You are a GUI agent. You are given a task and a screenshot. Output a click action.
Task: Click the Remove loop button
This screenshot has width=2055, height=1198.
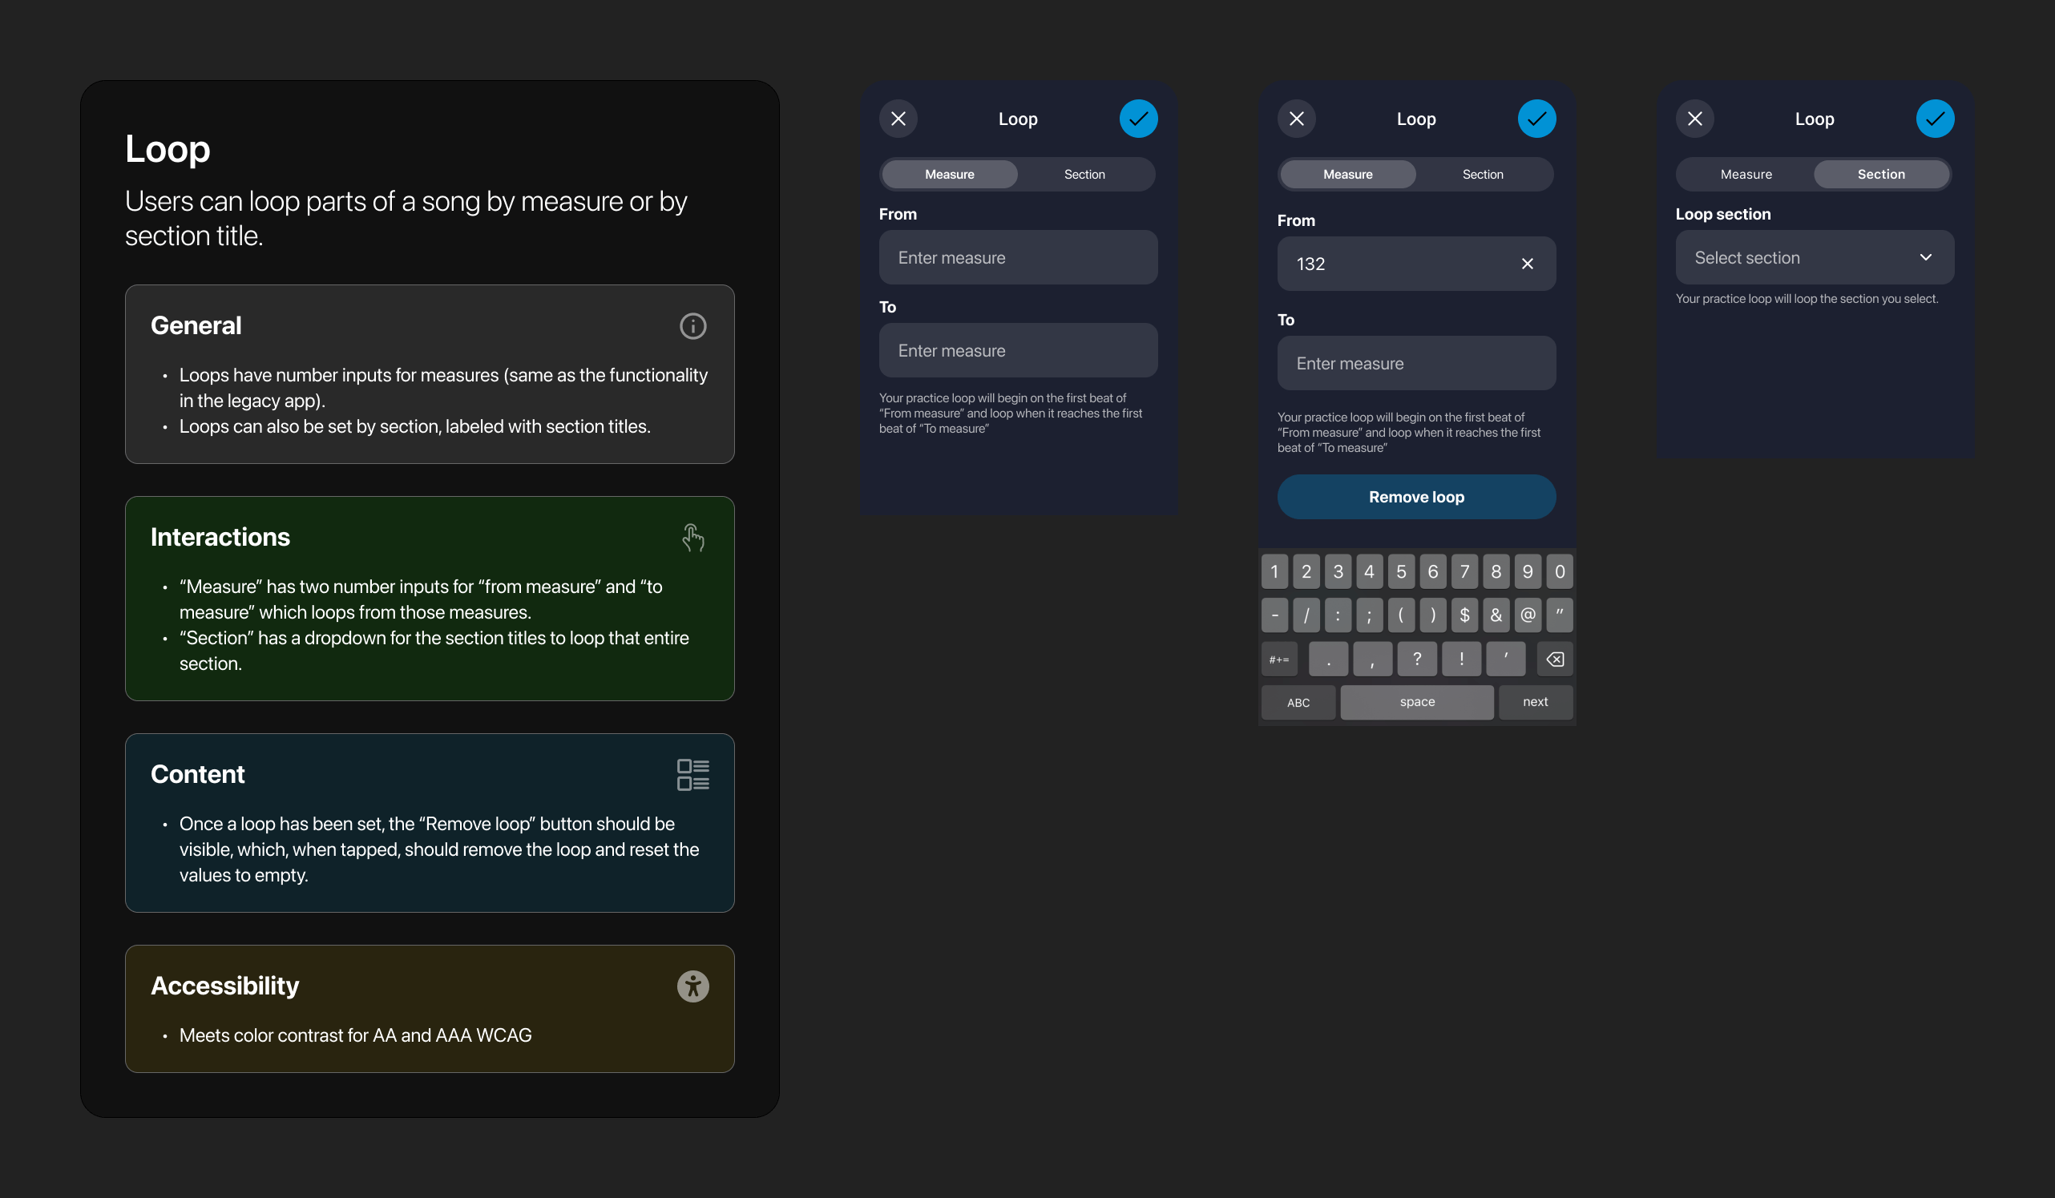pos(1415,497)
